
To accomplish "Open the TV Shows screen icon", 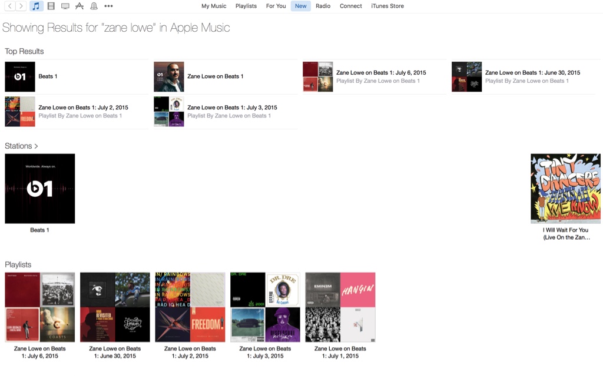I will click(65, 6).
